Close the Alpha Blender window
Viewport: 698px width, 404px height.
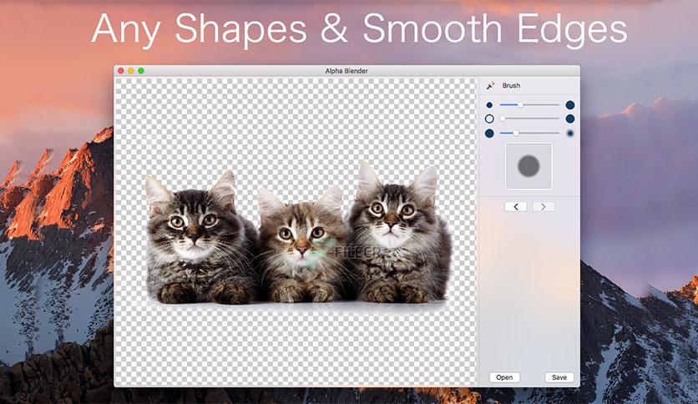point(120,71)
